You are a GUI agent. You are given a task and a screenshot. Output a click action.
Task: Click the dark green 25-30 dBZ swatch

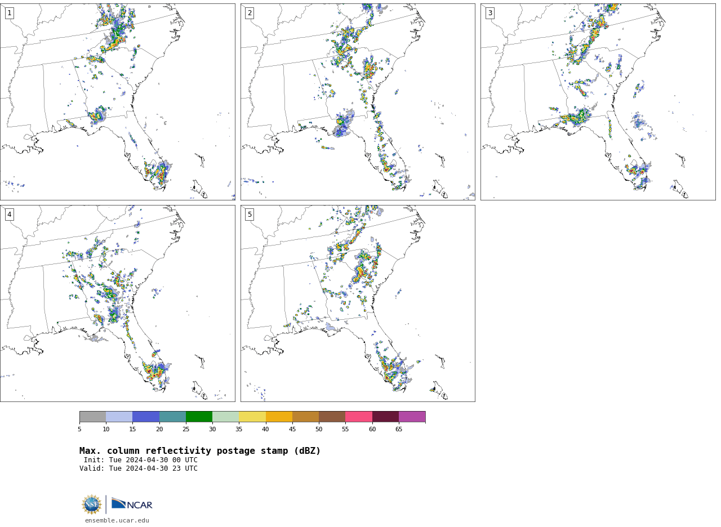(x=199, y=417)
